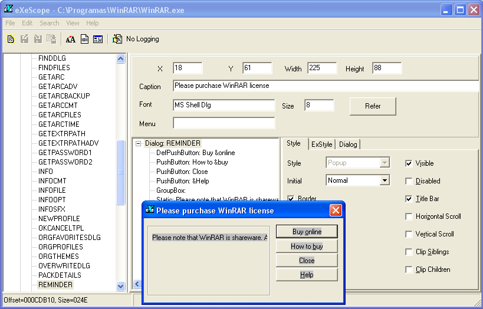The width and height of the screenshot is (483, 309).
Task: Click the Refer button
Action: (372, 106)
